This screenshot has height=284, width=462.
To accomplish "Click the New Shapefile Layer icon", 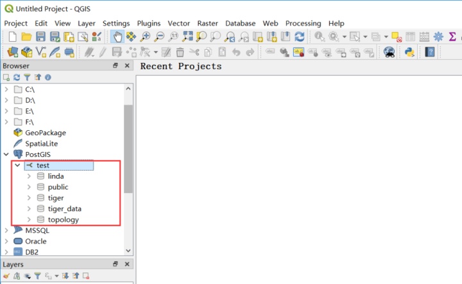I will 40,52.
